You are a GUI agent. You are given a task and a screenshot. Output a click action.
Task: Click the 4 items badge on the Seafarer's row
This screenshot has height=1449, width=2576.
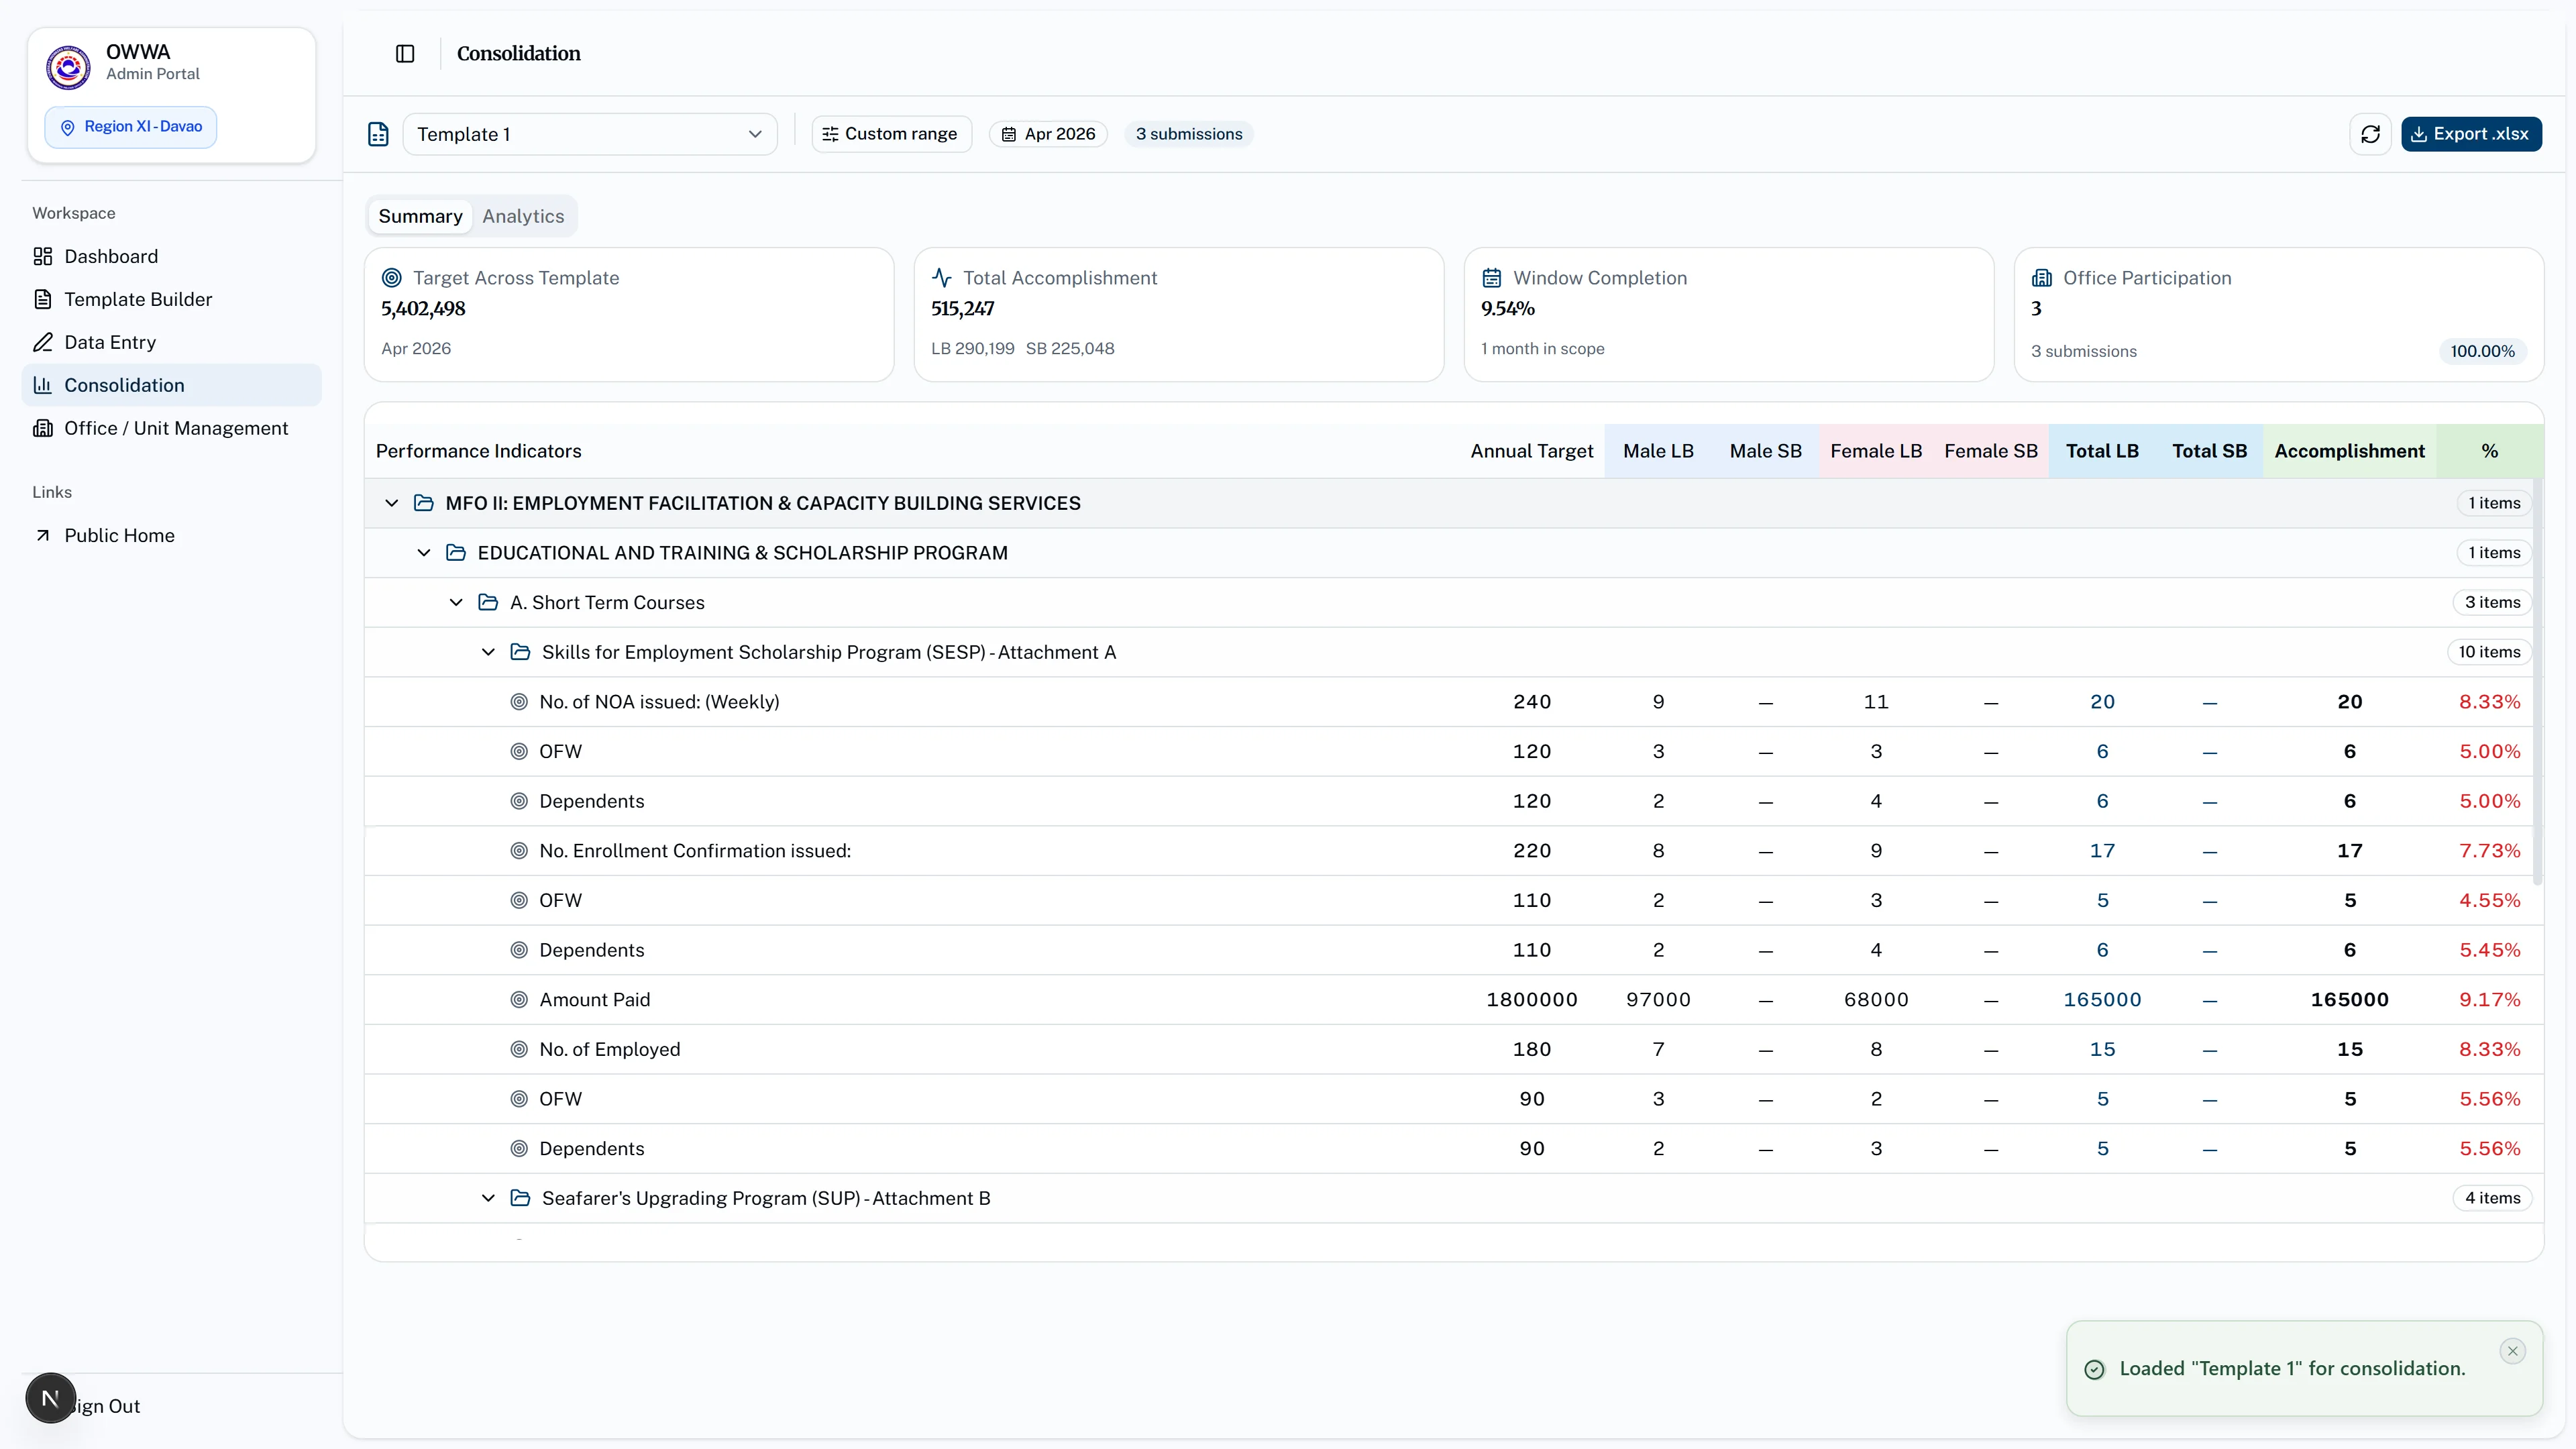pyautogui.click(x=2492, y=1198)
